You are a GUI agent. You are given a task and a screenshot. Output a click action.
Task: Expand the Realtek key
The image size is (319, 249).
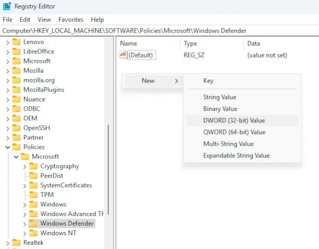[x=7, y=243]
